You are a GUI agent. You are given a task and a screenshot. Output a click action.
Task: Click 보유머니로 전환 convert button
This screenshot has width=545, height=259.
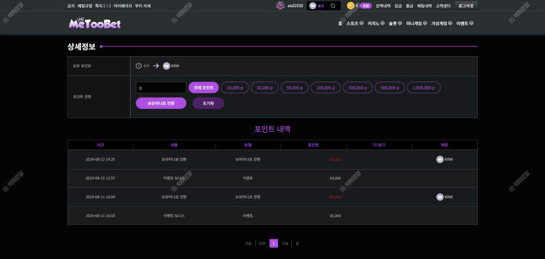[x=161, y=103]
